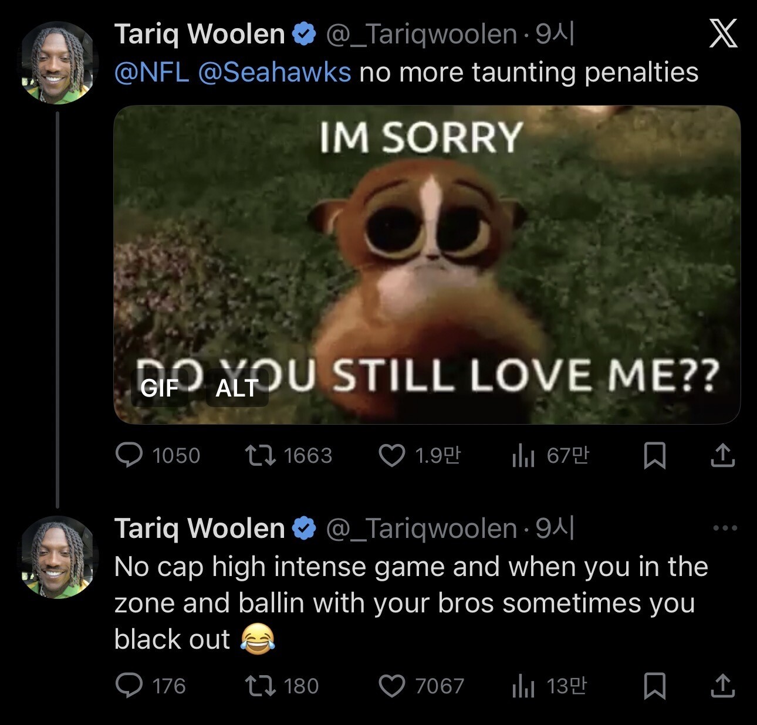View analytics of the 13만 views tweet
The width and height of the screenshot is (757, 725).
coord(523,686)
